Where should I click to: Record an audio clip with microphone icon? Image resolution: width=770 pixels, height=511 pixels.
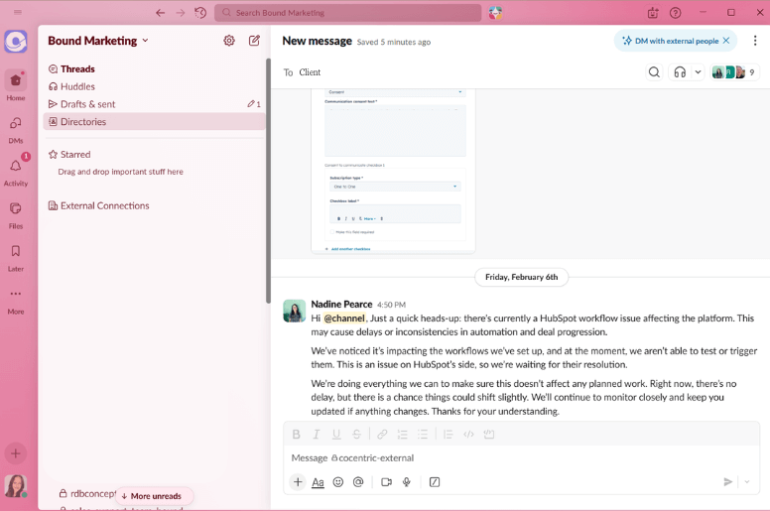[407, 482]
